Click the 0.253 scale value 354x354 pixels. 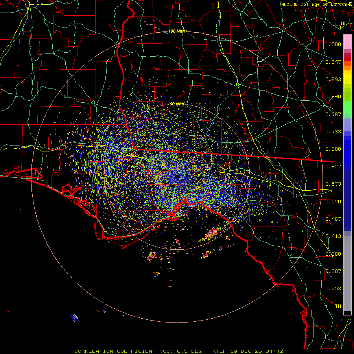(333, 289)
